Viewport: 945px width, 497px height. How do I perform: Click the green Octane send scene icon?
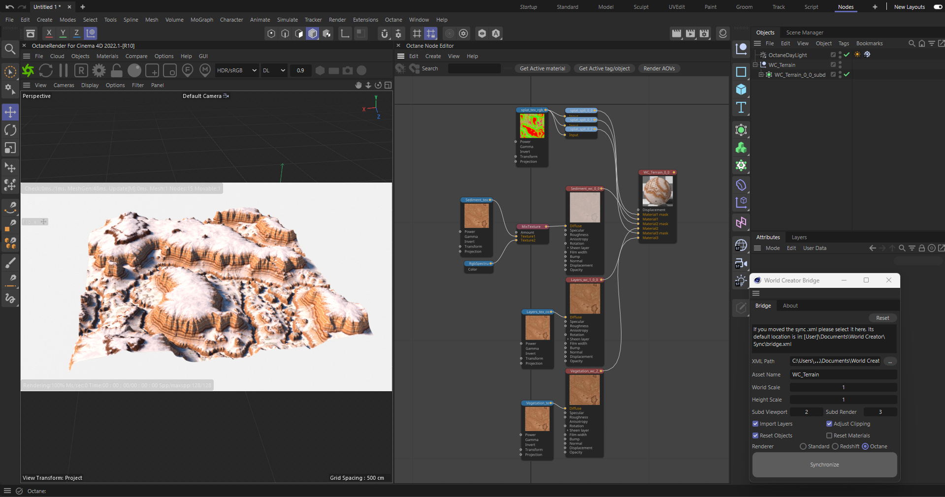[x=29, y=70]
